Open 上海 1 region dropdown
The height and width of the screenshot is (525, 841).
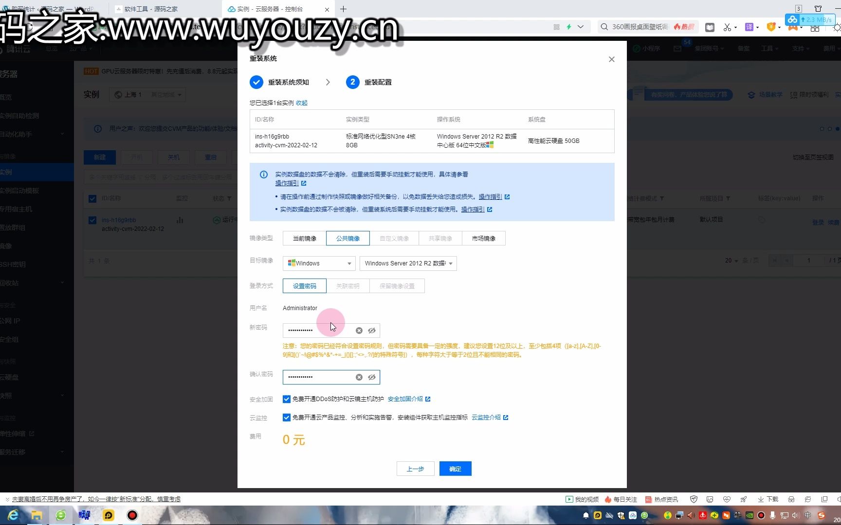(147, 95)
